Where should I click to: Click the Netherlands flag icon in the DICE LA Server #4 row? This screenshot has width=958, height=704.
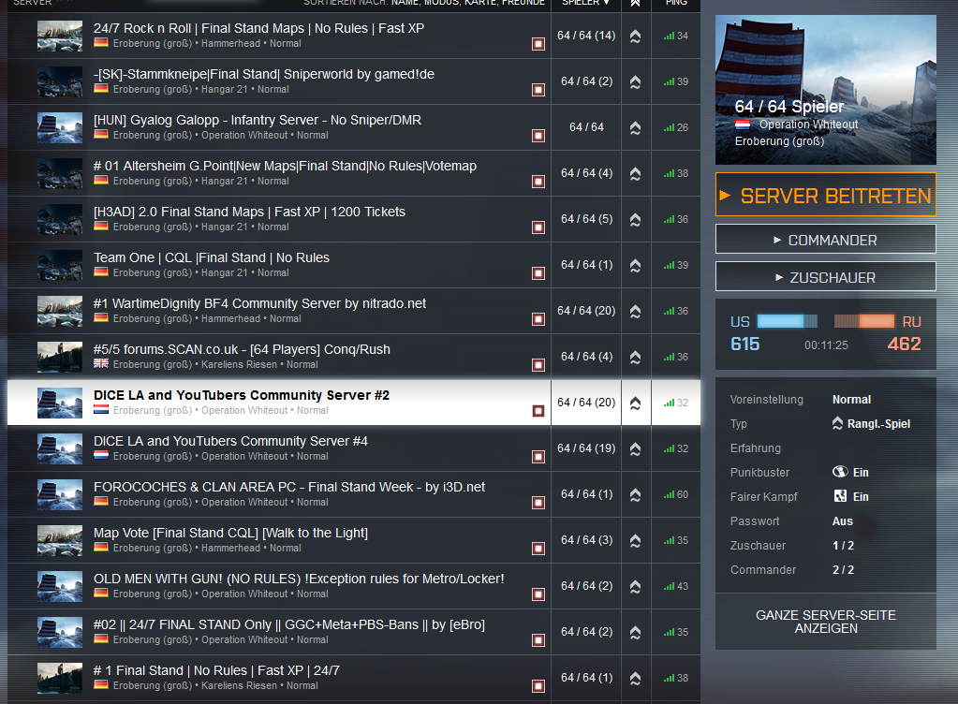[101, 455]
